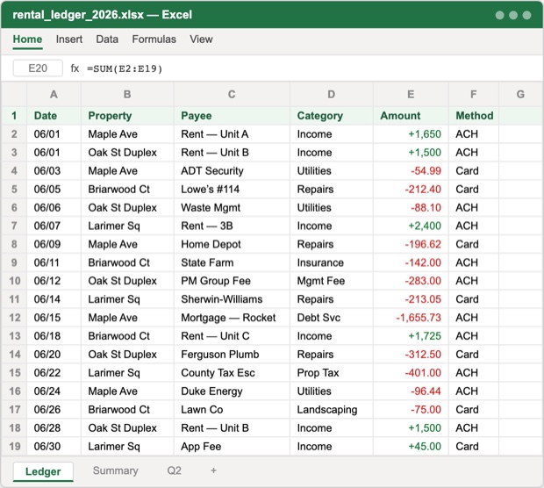
Task: Select the PM Group Fee cell
Action: tap(232, 281)
